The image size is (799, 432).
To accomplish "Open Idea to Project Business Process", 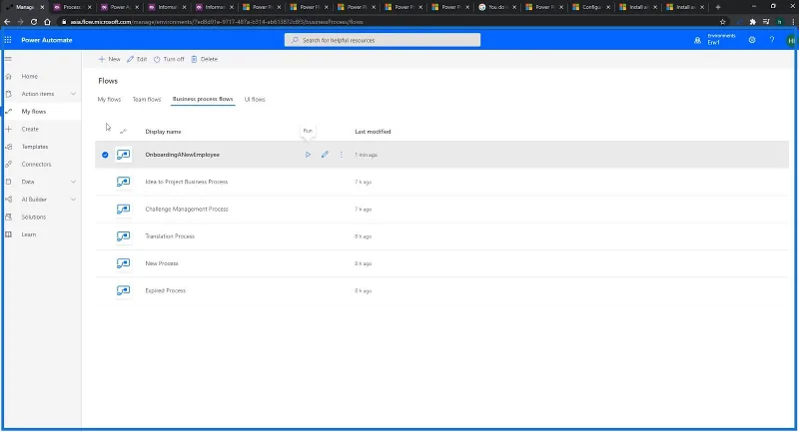I will click(187, 182).
